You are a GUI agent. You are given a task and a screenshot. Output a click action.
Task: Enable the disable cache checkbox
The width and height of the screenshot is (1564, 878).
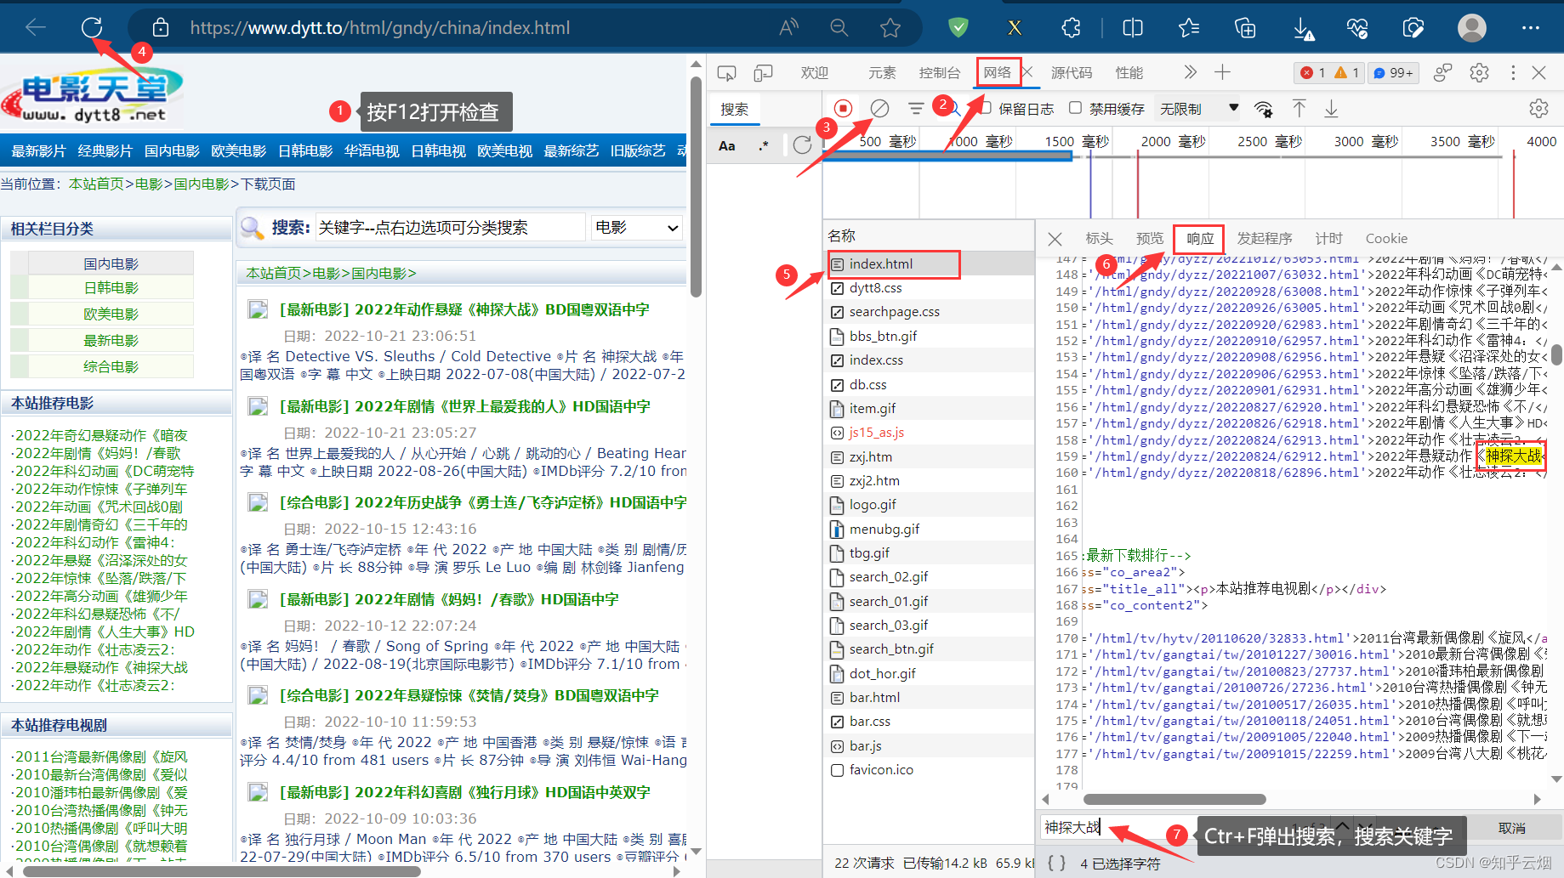tap(1076, 108)
